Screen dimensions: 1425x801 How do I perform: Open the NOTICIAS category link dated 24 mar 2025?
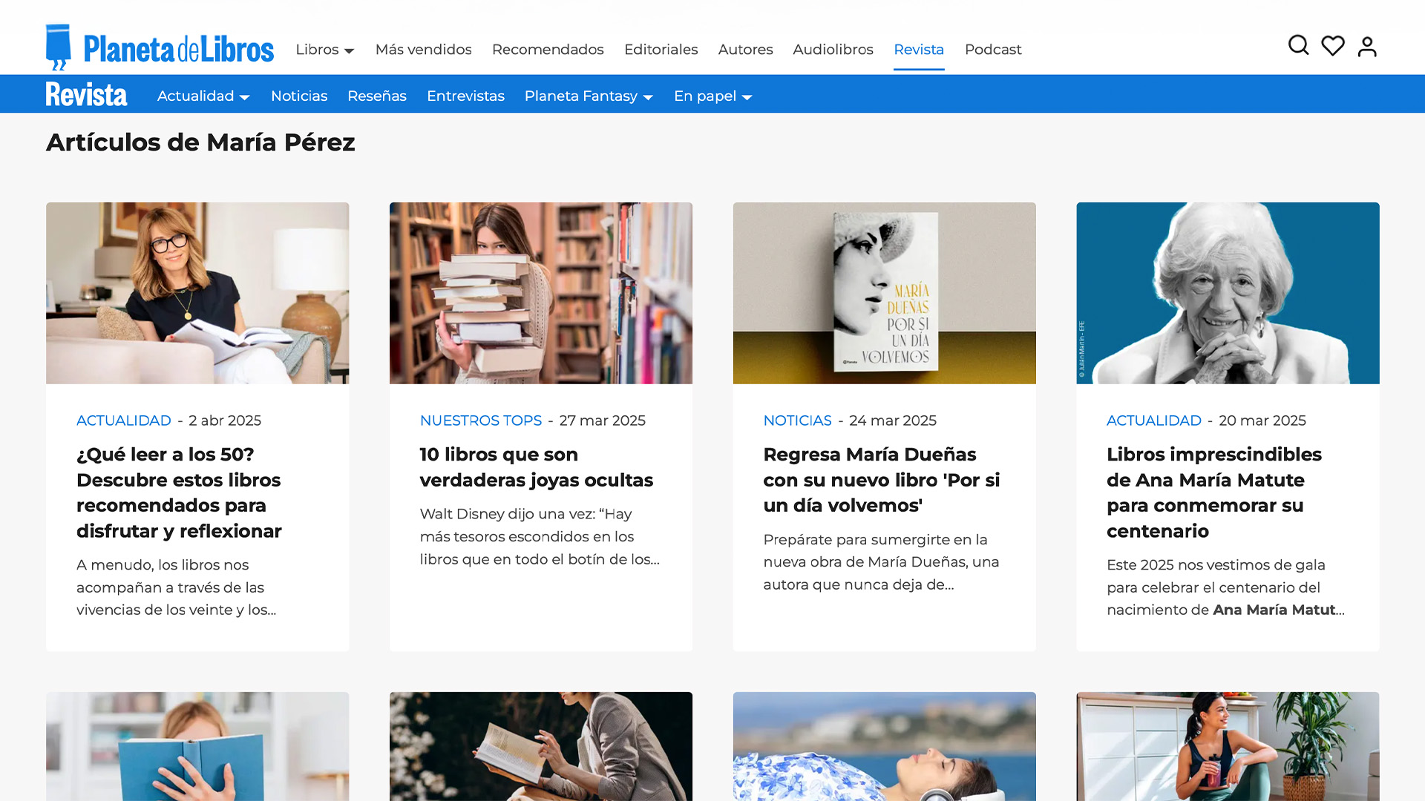click(x=797, y=421)
